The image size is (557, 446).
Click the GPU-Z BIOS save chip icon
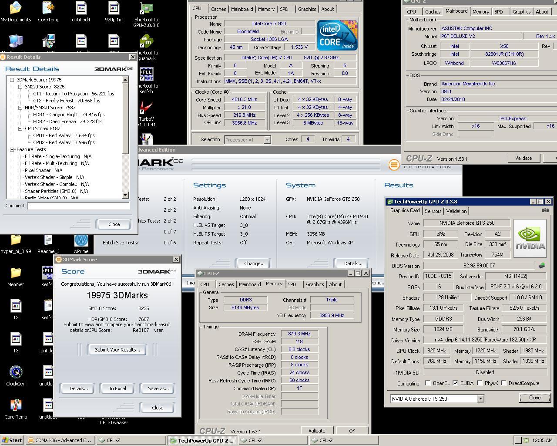click(542, 265)
